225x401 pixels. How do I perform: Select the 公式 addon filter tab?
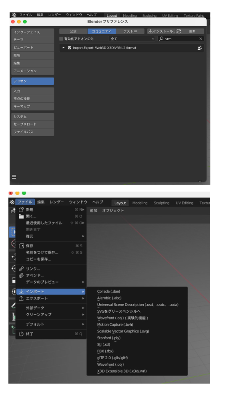coord(74,31)
